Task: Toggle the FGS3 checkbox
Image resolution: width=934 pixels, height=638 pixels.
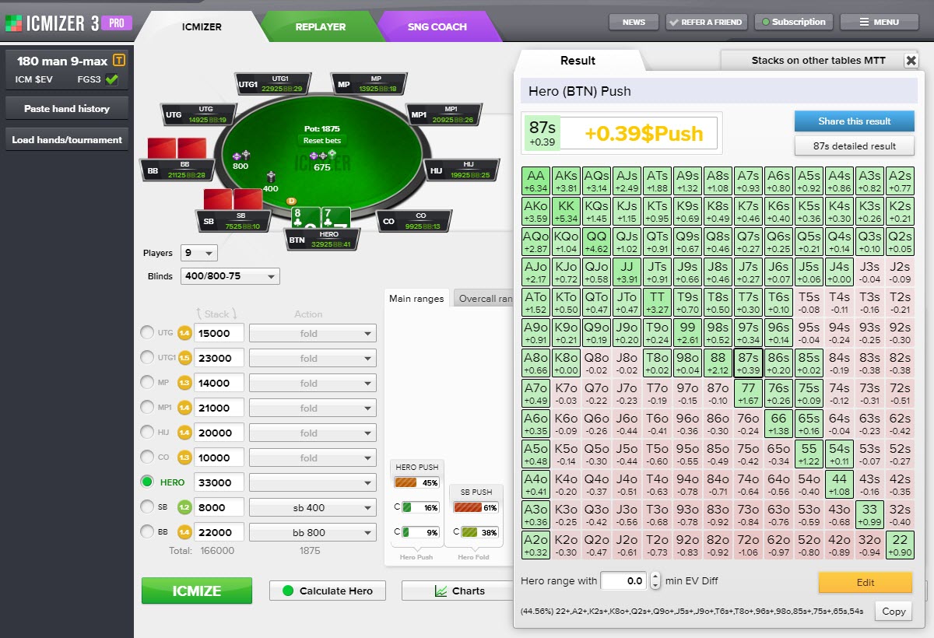Action: (112, 79)
